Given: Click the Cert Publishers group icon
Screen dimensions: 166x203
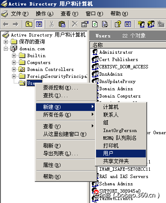Looking at the screenshot, I should click(x=95, y=59).
